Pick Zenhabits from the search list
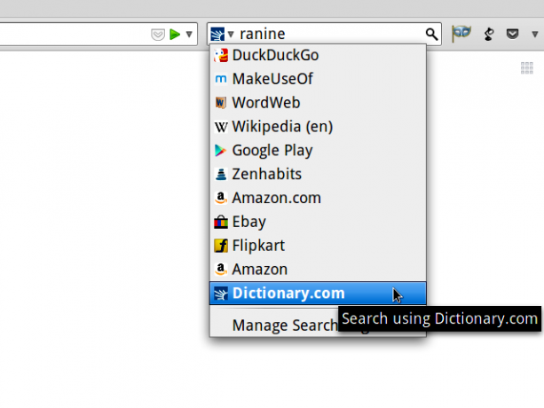The height and width of the screenshot is (408, 544). click(x=318, y=175)
